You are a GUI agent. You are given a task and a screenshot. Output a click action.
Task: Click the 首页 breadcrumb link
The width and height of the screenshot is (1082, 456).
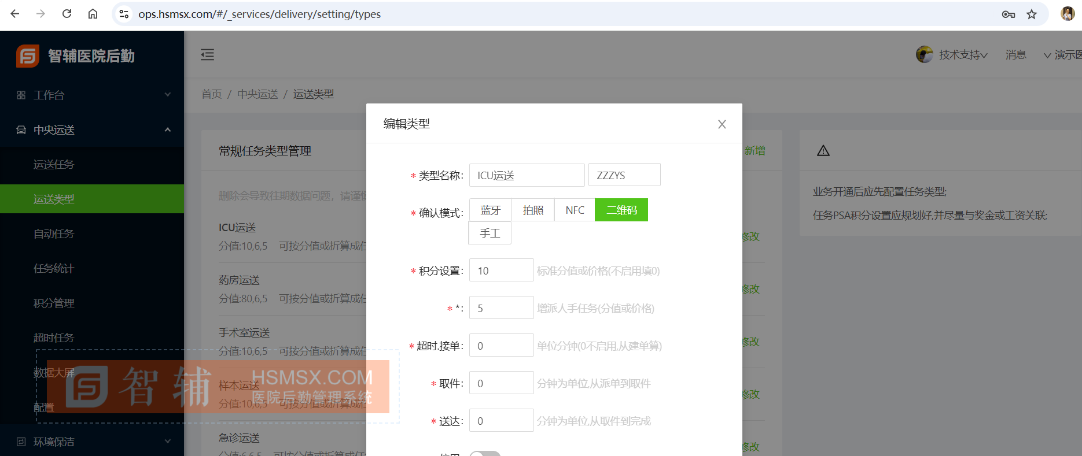211,94
